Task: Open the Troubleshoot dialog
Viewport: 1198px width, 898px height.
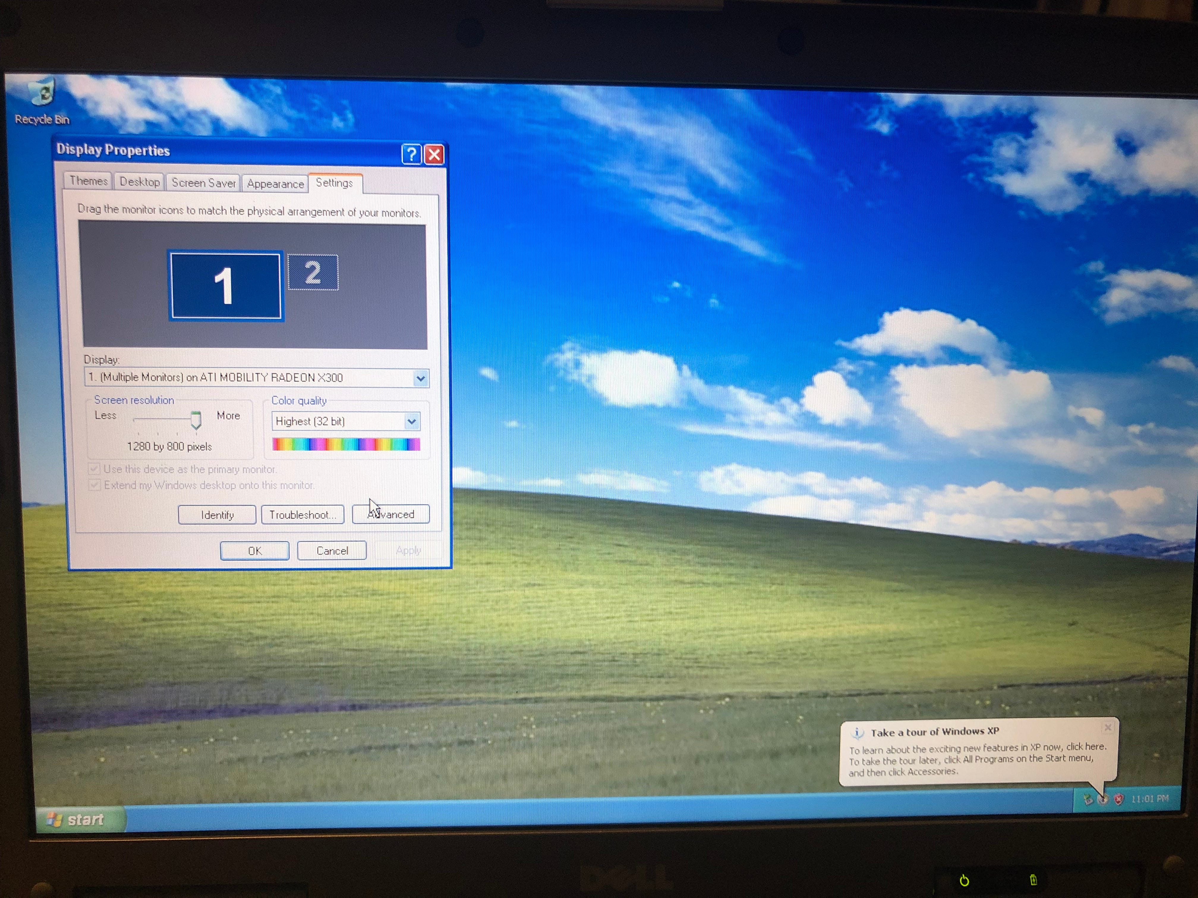Action: tap(303, 515)
